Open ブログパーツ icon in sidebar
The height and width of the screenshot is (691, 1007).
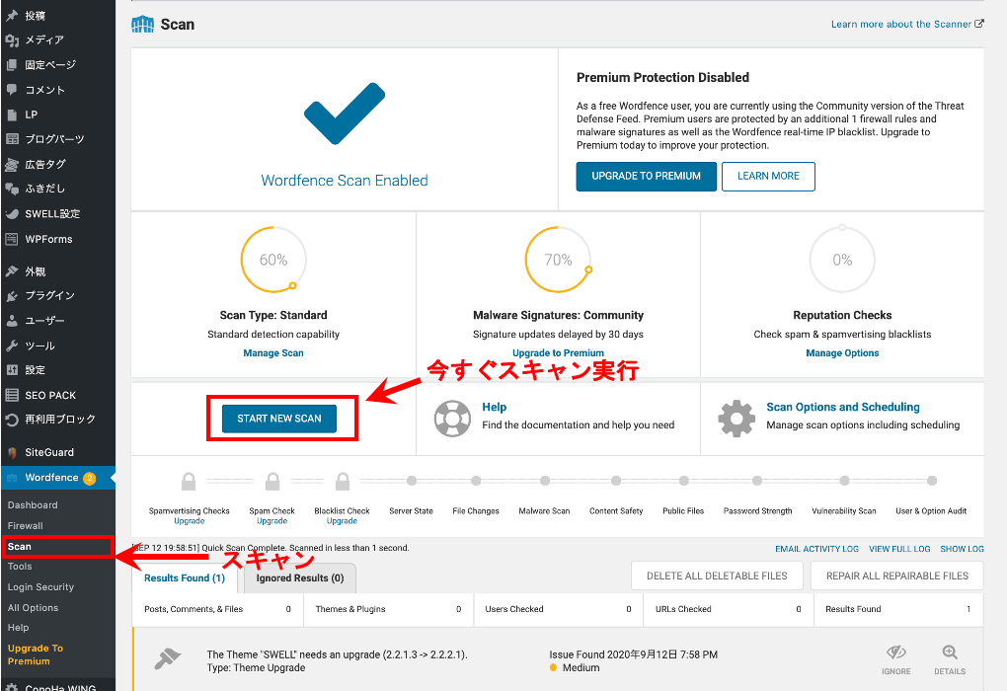(12, 139)
